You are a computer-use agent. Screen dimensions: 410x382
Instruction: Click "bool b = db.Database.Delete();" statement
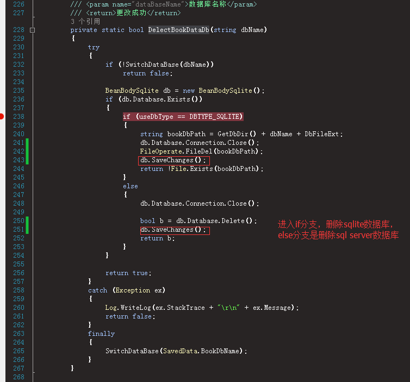point(198,221)
